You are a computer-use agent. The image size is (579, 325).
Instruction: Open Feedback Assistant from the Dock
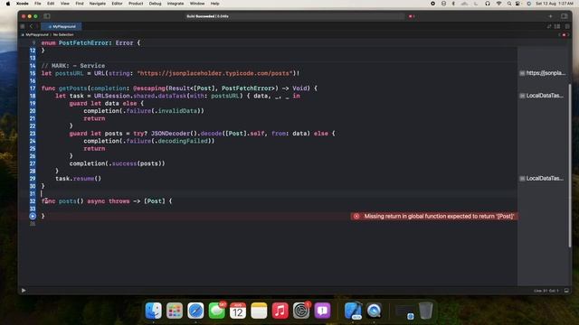tap(322, 311)
